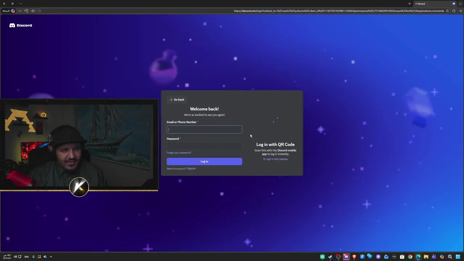Open Microsoft Store from the taskbar
This screenshot has height=261, width=464.
coord(402,257)
